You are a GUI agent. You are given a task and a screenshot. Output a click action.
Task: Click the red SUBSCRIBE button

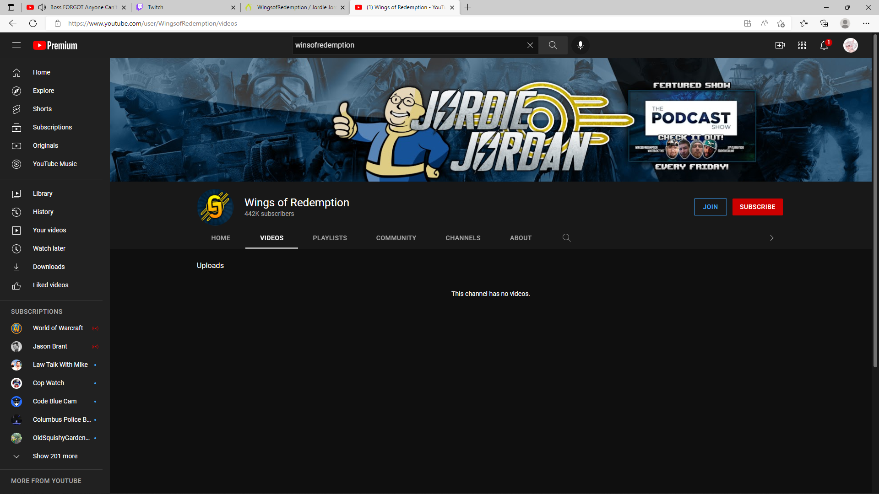(x=757, y=207)
